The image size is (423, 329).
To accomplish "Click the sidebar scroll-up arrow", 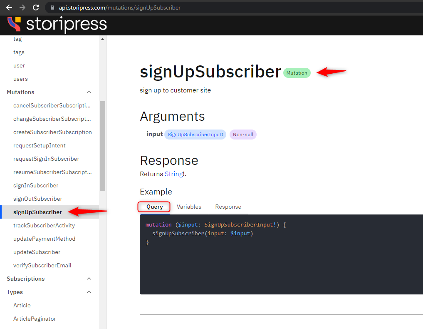I will 102,40.
